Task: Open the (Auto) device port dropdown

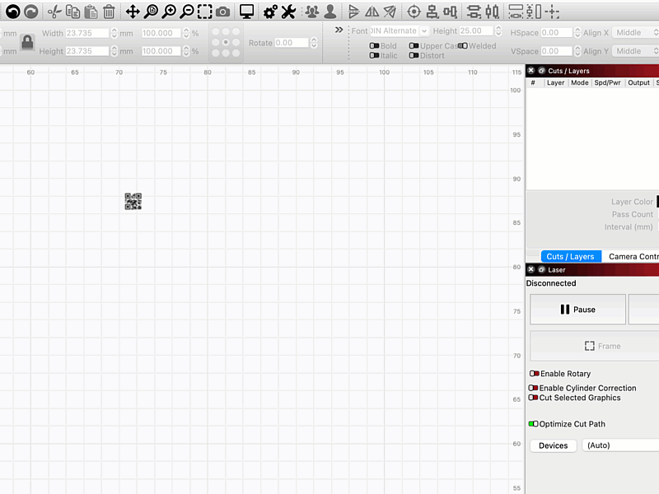Action: [x=619, y=445]
